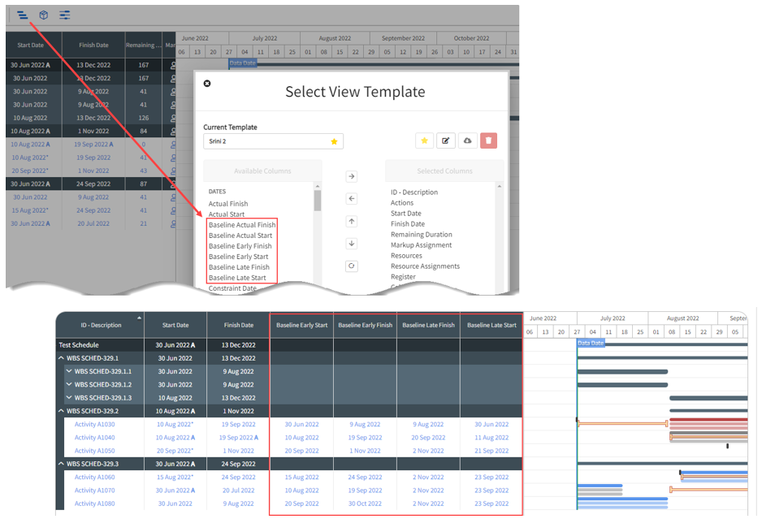Open Activity A1030 link
This screenshot has height=532, width=762.
94,424
